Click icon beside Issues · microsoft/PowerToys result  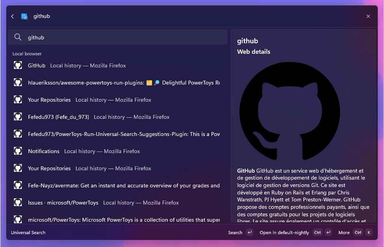[18, 203]
